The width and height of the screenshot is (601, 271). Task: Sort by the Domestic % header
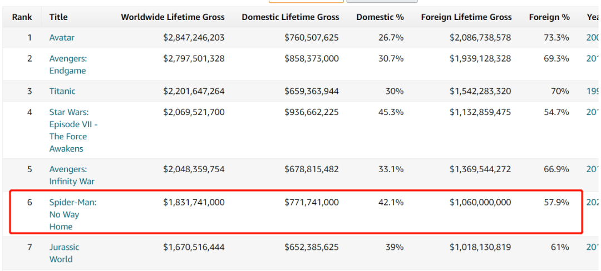(x=380, y=17)
